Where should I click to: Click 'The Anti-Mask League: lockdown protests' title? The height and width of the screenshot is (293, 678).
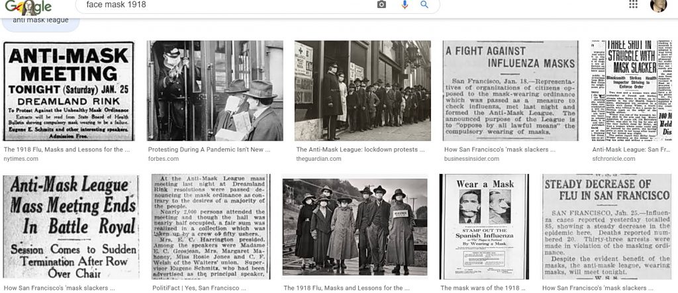360,149
